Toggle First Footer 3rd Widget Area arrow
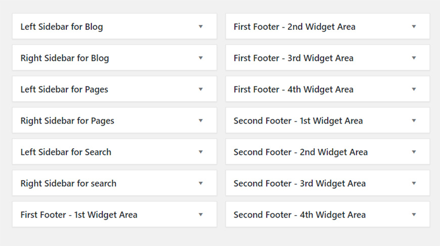 [x=414, y=58]
